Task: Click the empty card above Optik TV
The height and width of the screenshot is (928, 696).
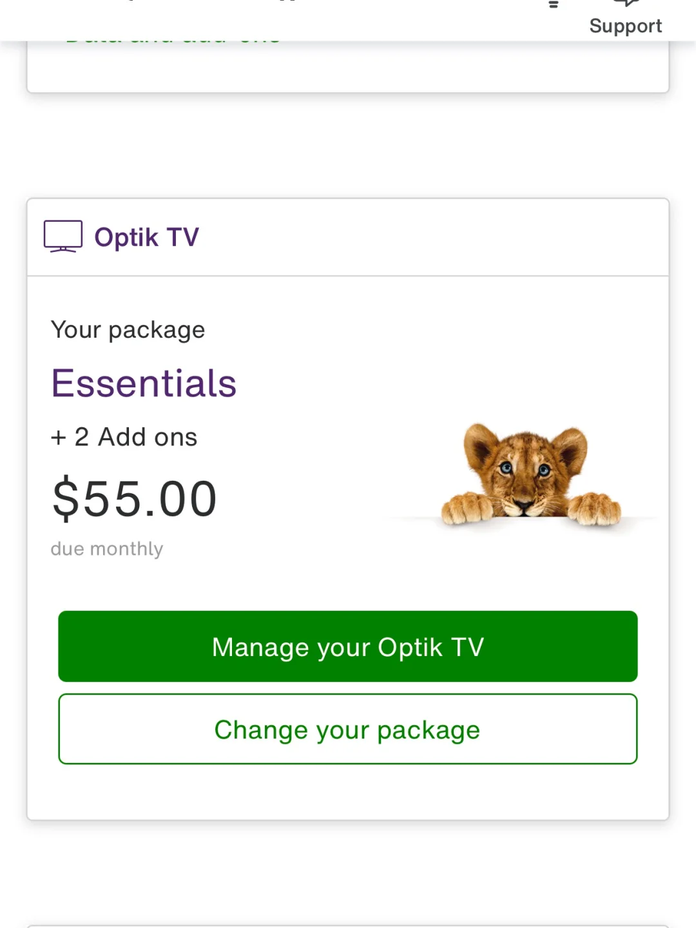Action: [348, 70]
